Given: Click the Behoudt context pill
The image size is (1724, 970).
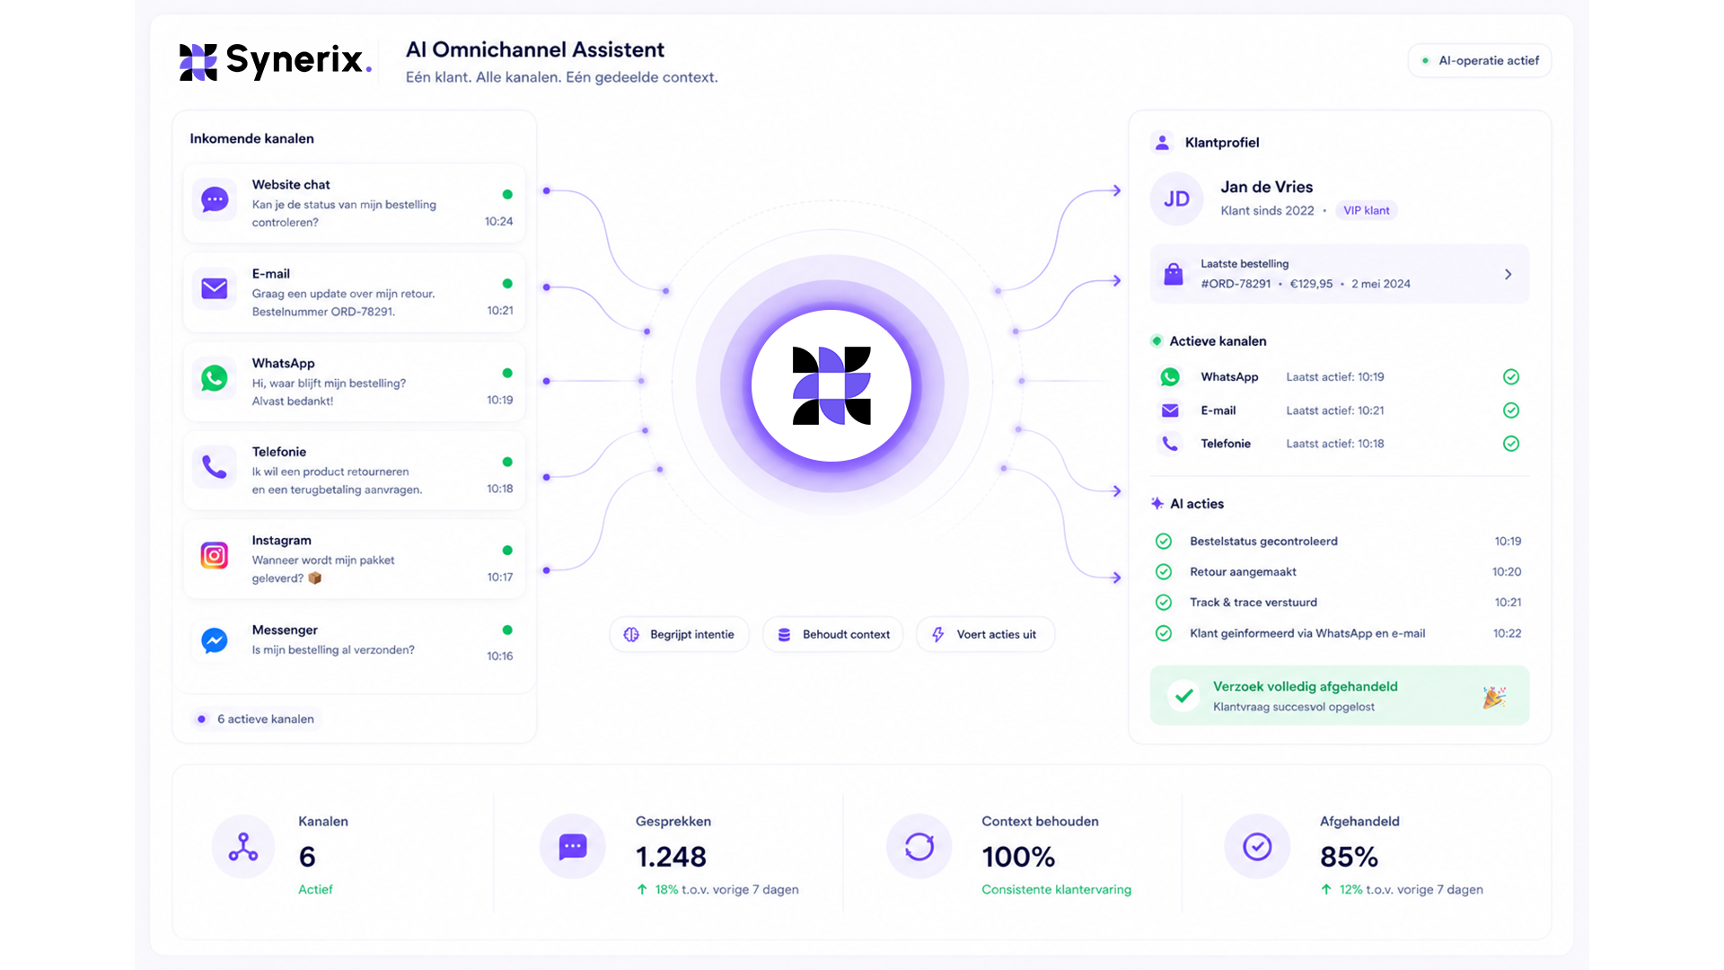Looking at the screenshot, I should tap(833, 634).
